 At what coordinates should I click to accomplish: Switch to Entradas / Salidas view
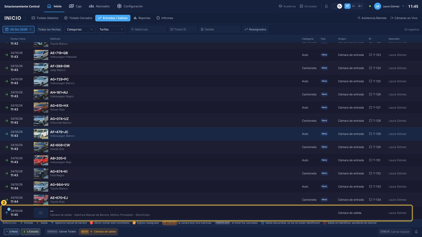(113, 18)
